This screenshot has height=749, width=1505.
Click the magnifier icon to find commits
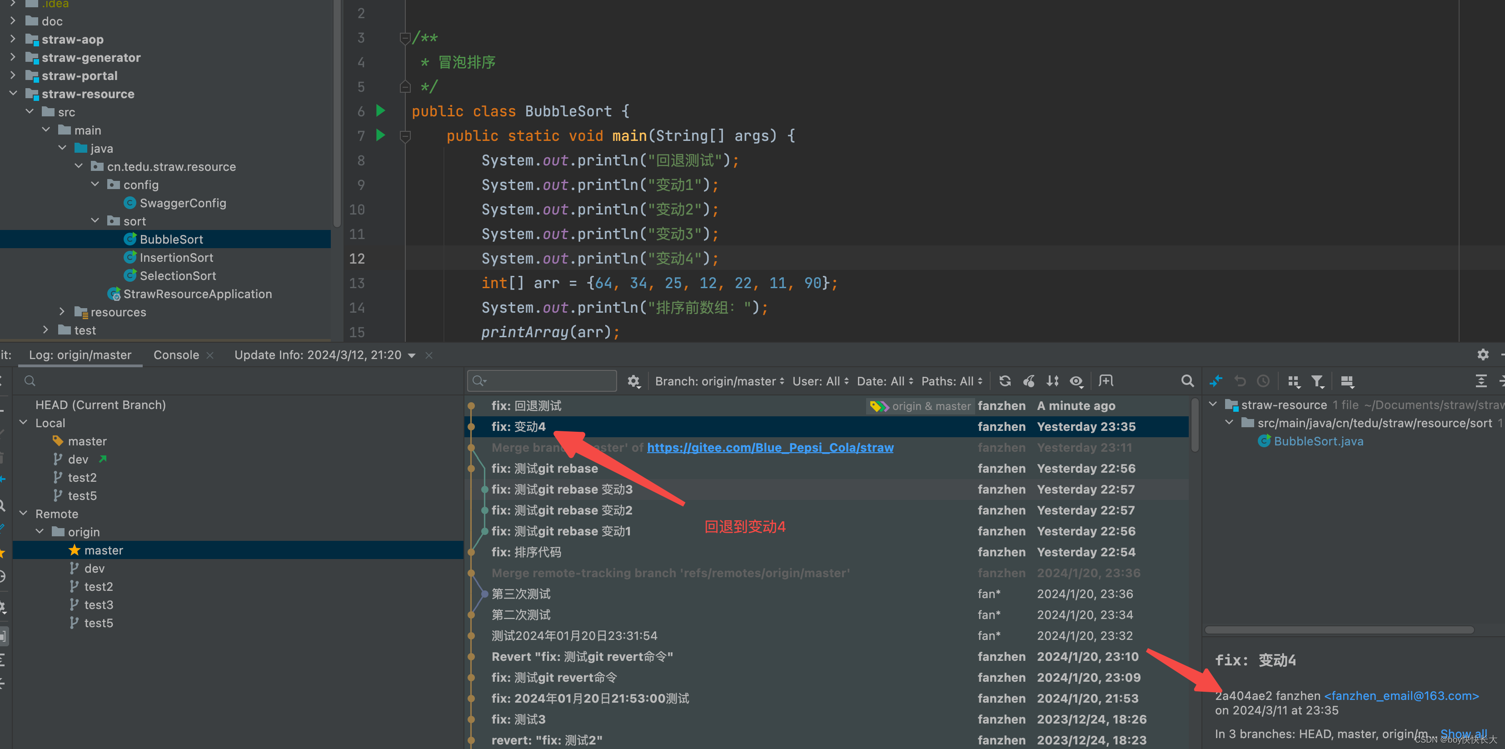coord(1187,381)
